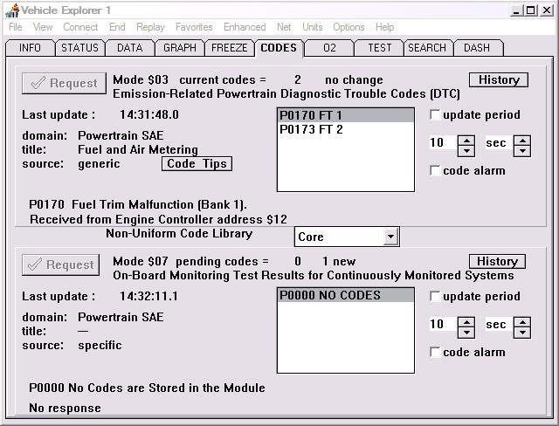Open History for Mode $07 pending codes
Image resolution: width=559 pixels, height=426 pixels.
[x=498, y=262]
